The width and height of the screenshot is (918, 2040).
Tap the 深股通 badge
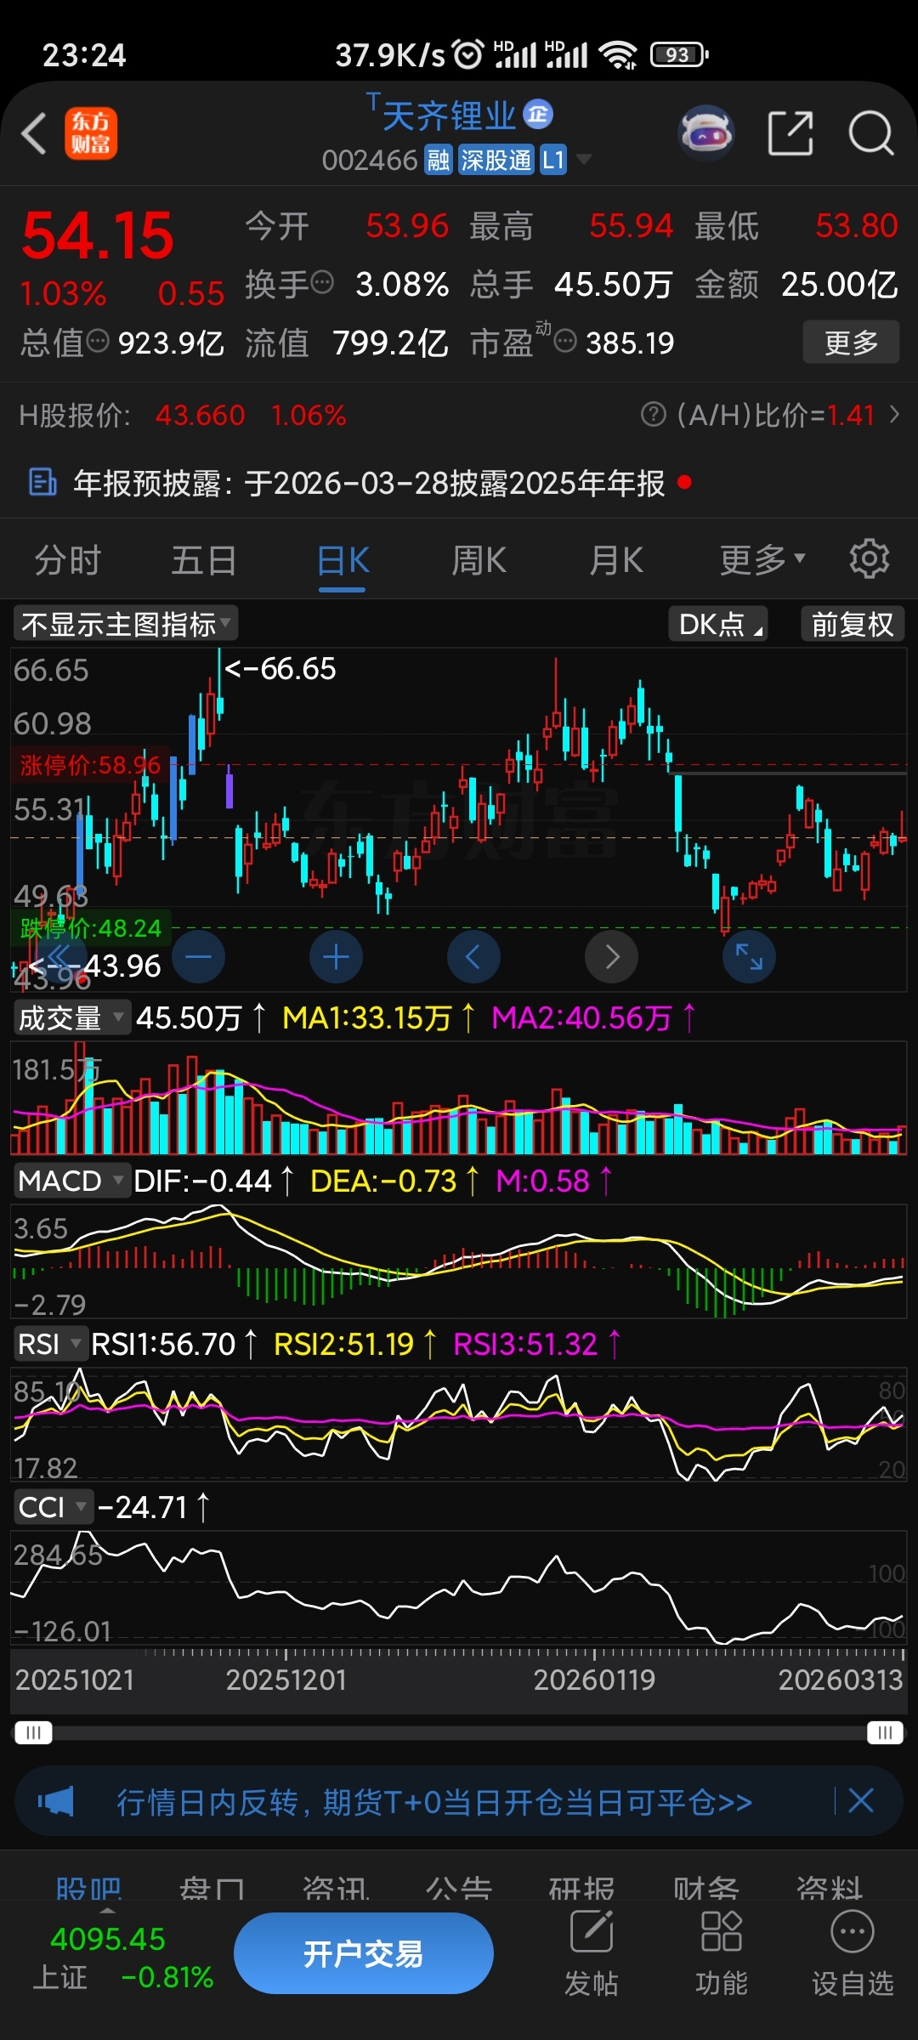coord(496,160)
